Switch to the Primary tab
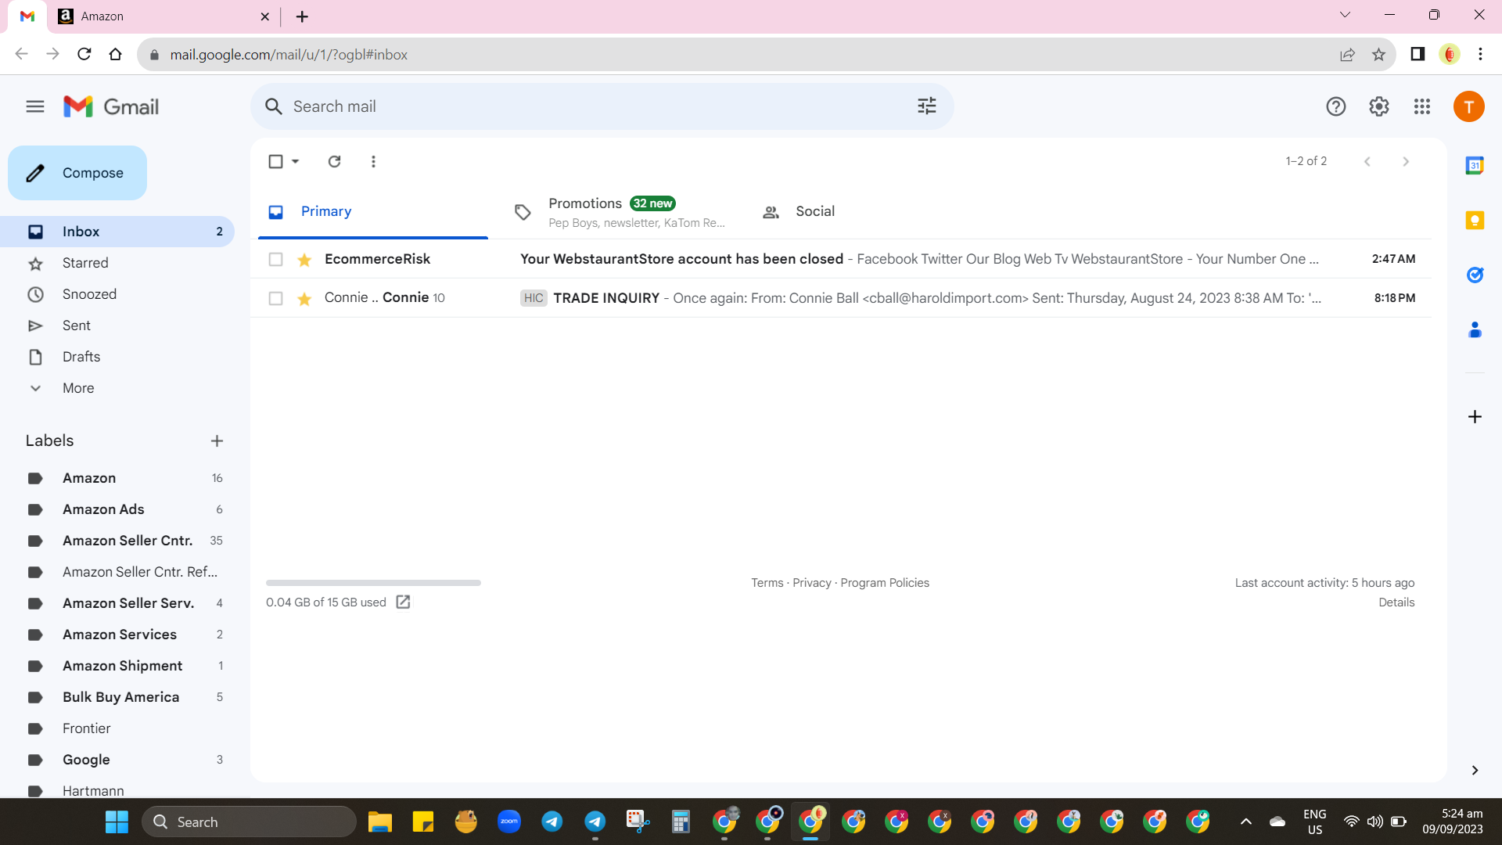This screenshot has height=845, width=1502. (x=373, y=211)
